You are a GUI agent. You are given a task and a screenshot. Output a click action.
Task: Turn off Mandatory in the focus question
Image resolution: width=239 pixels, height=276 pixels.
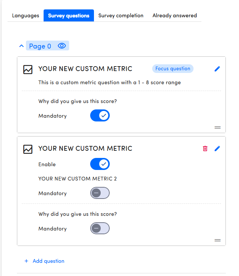100,116
